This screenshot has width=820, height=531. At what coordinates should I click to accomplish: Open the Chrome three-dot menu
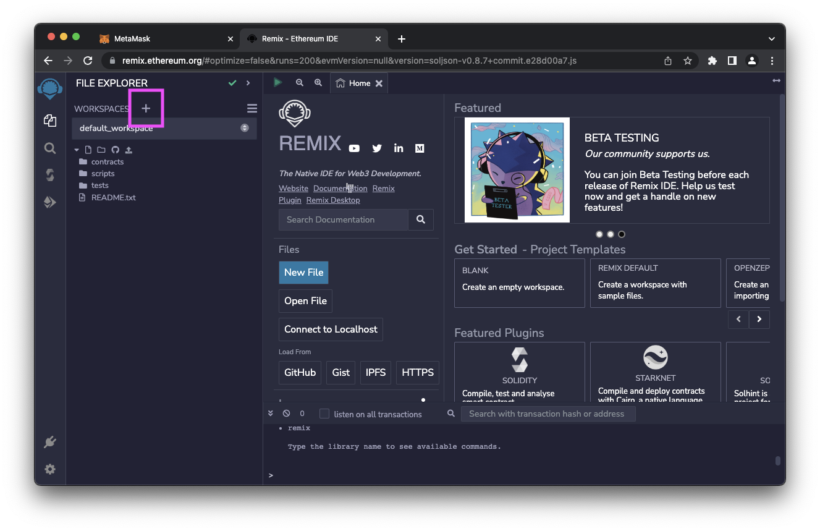[772, 61]
